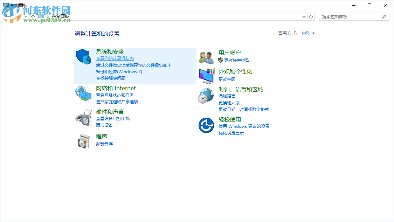
Task: Click the 控制面板 breadcrumb chevron
Action: click(49, 16)
